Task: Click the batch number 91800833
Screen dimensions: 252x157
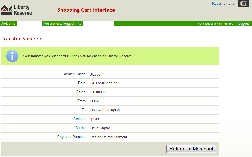Action: 98,92
